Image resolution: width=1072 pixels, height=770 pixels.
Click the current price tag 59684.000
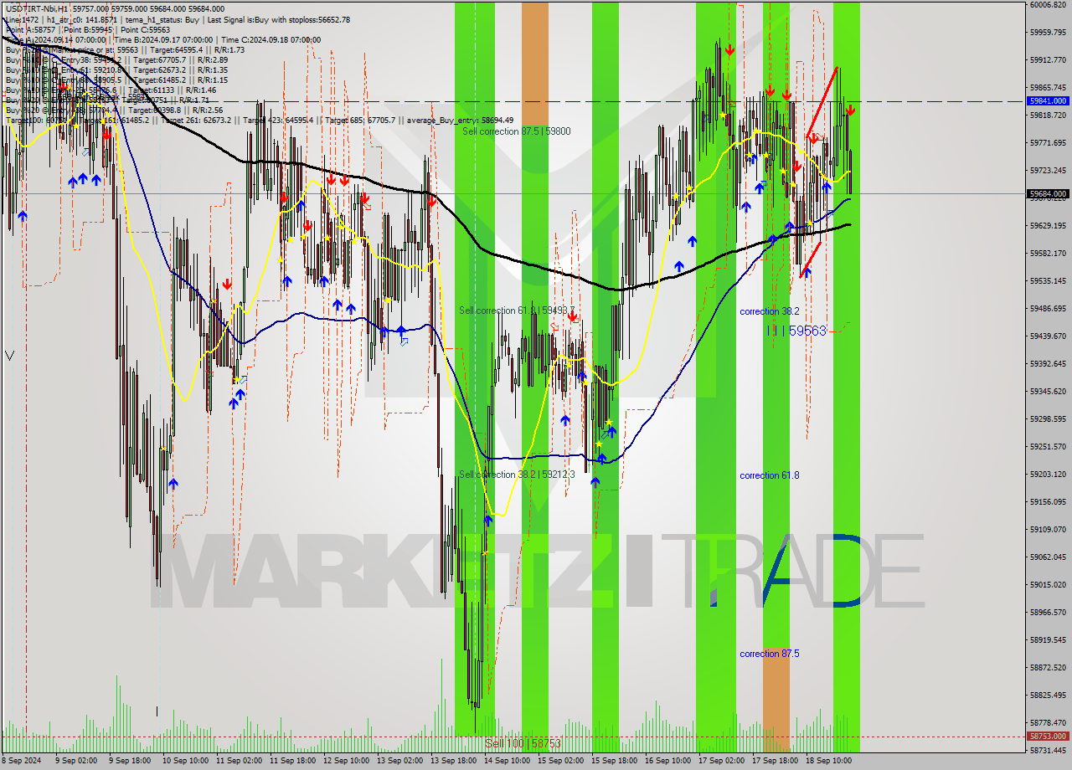click(x=1048, y=193)
